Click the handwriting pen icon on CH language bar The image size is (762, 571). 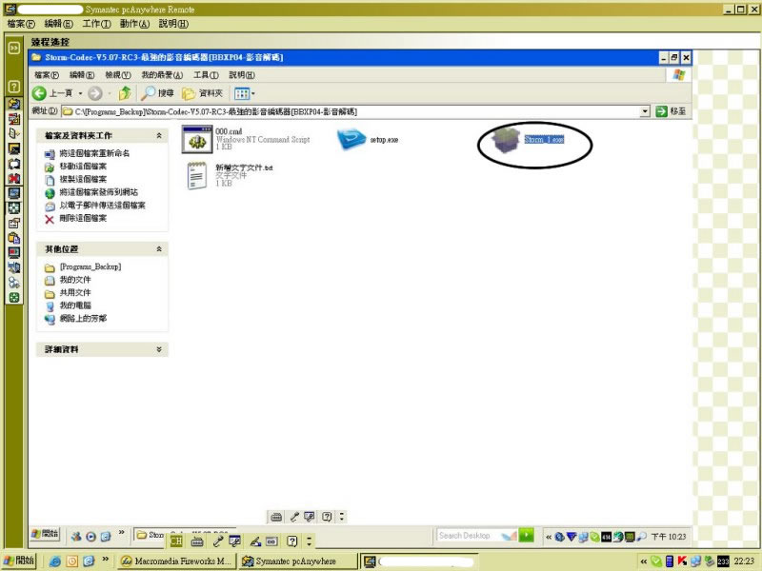coord(255,541)
